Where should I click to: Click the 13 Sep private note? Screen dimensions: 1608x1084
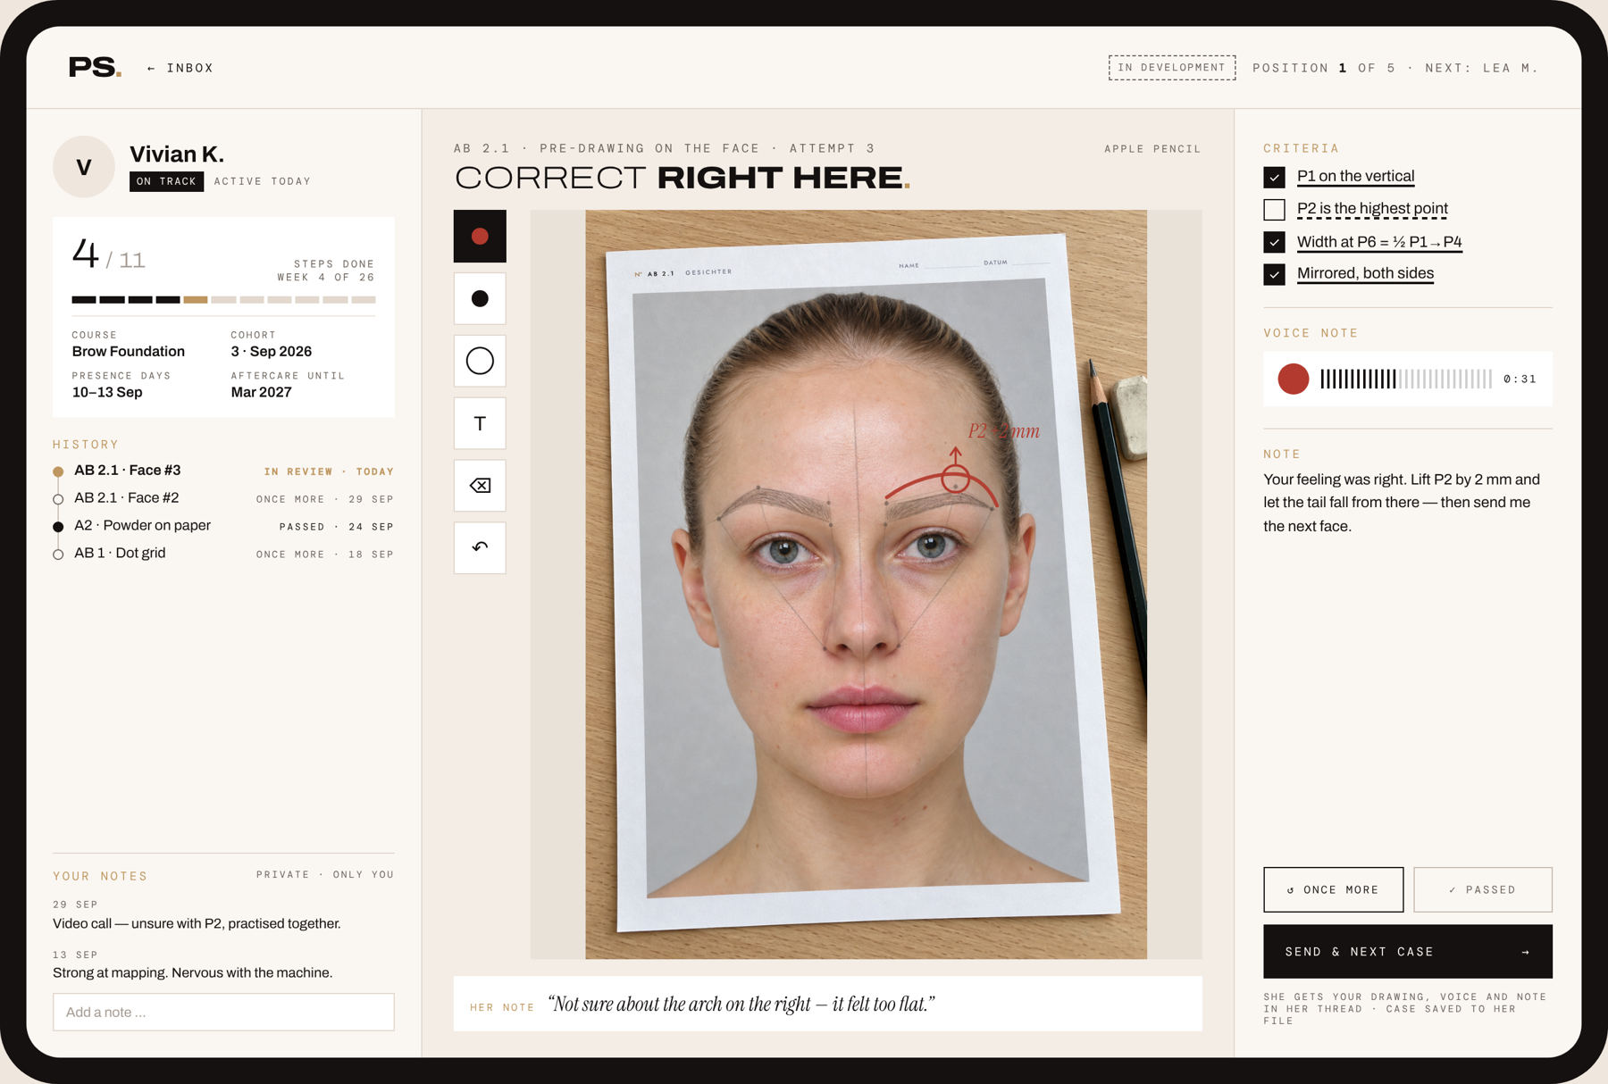(x=192, y=972)
